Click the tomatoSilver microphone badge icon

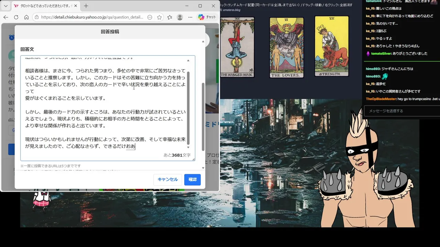pos(368,54)
